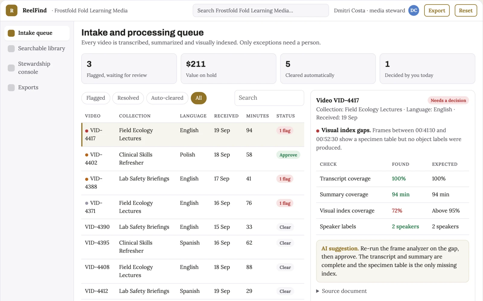Click the Status column header
Image resolution: width=483 pixels, height=301 pixels.
[286, 116]
